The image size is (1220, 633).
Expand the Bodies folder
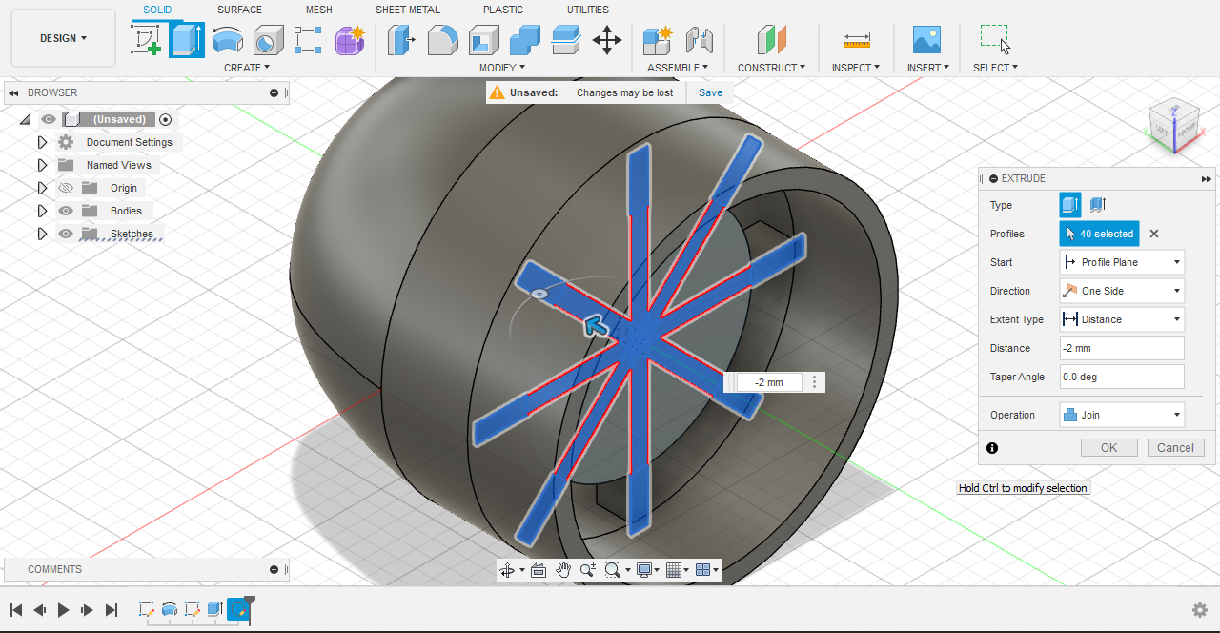42,211
